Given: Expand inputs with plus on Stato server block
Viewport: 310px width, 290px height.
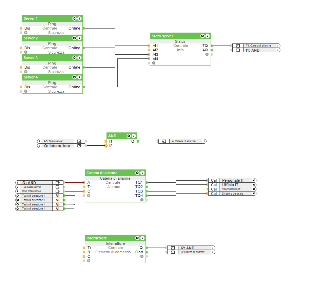Looking at the screenshot, I should 154,63.
